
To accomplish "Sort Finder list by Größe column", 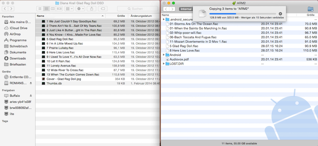I will point(117,16).
